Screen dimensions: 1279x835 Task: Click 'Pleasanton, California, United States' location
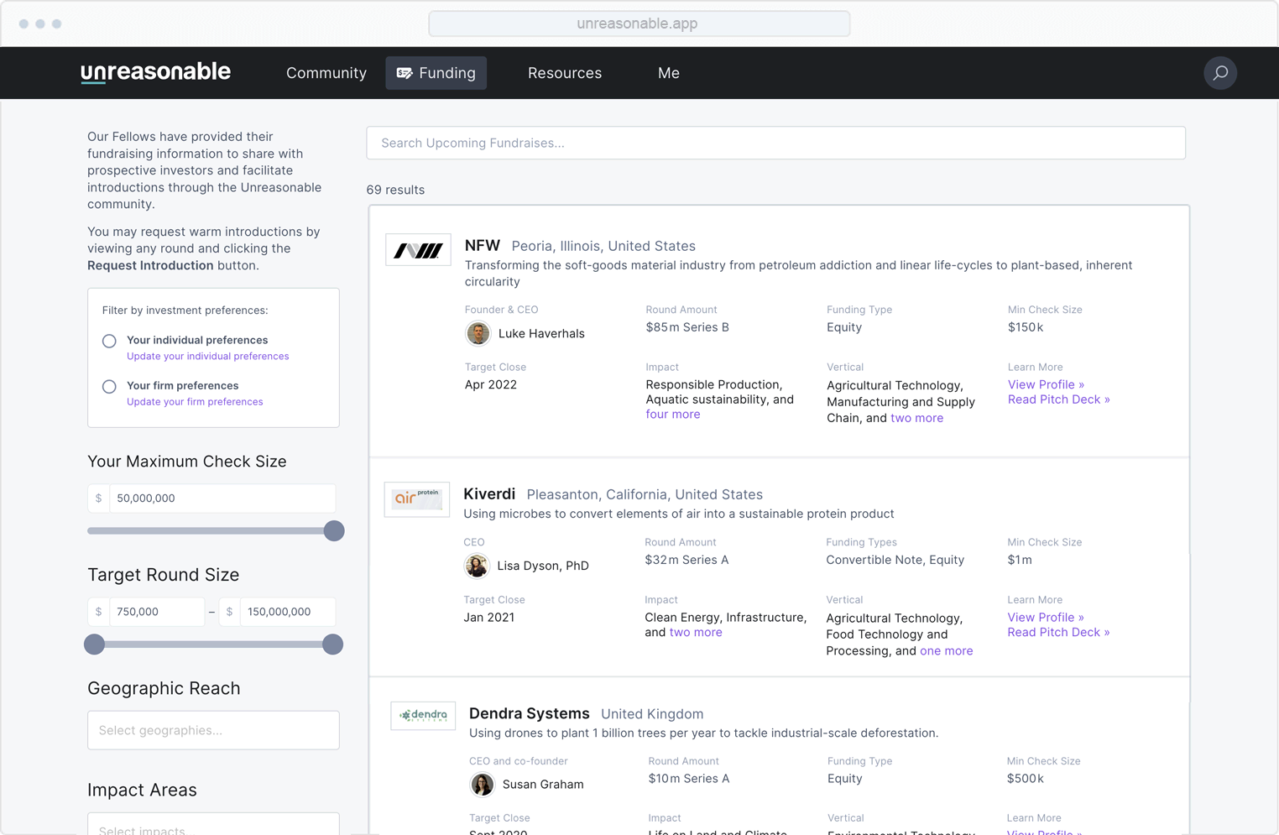click(645, 495)
